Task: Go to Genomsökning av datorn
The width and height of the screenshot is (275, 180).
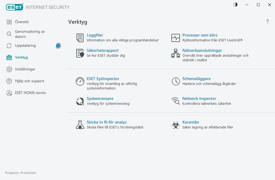Action: click(x=30, y=34)
